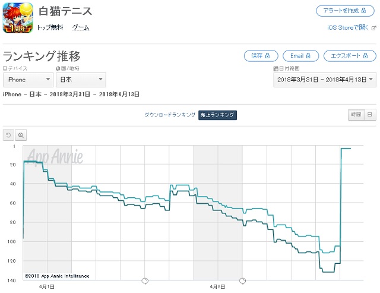Open the 日本 country dropdown

click(x=81, y=80)
